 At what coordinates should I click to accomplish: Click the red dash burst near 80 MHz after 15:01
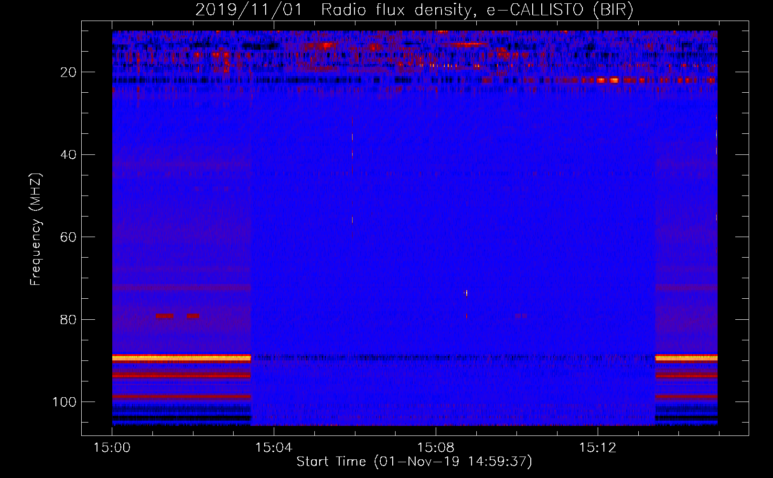pos(165,316)
